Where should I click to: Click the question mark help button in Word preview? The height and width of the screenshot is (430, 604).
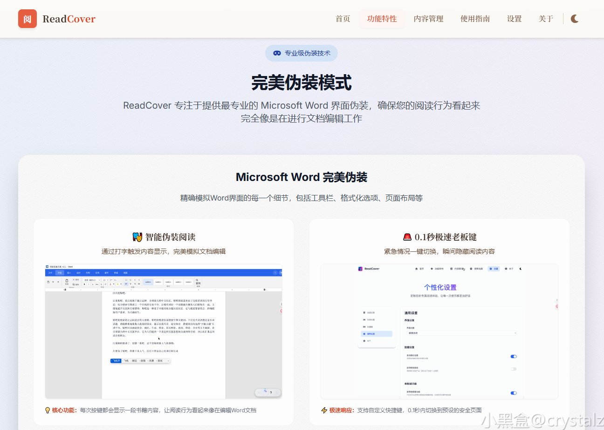(271, 393)
